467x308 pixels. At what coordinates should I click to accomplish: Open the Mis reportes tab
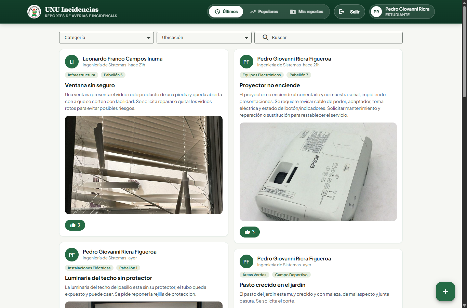(306, 12)
